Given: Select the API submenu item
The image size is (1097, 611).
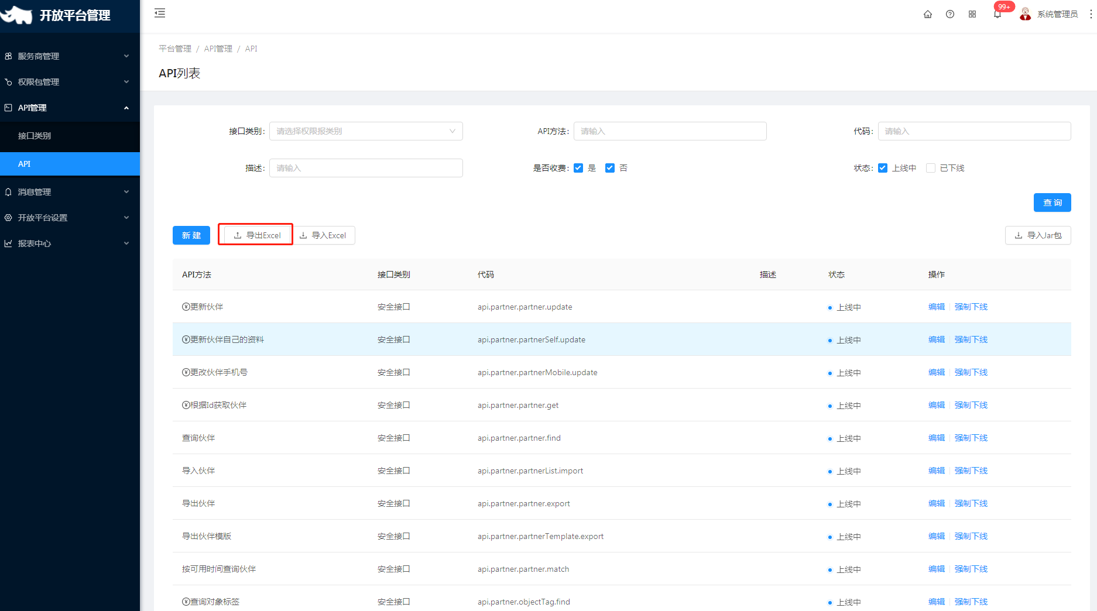Looking at the screenshot, I should [x=70, y=164].
